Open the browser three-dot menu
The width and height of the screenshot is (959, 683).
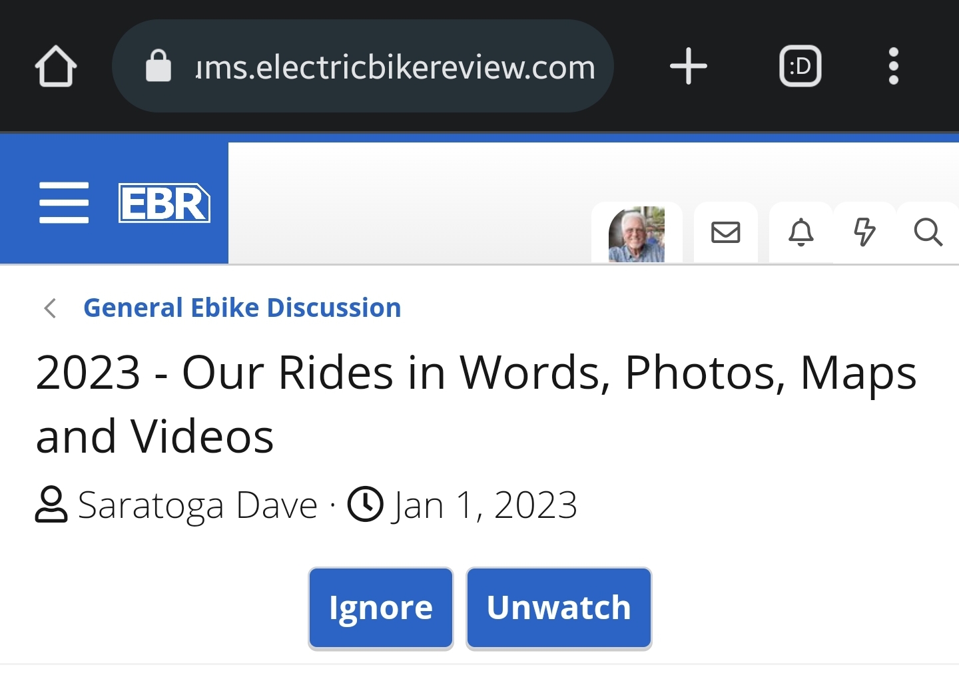894,66
